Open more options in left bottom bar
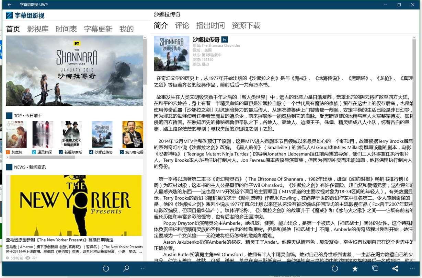Screen dimensions: 422x278 pyautogui.click(x=143, y=269)
